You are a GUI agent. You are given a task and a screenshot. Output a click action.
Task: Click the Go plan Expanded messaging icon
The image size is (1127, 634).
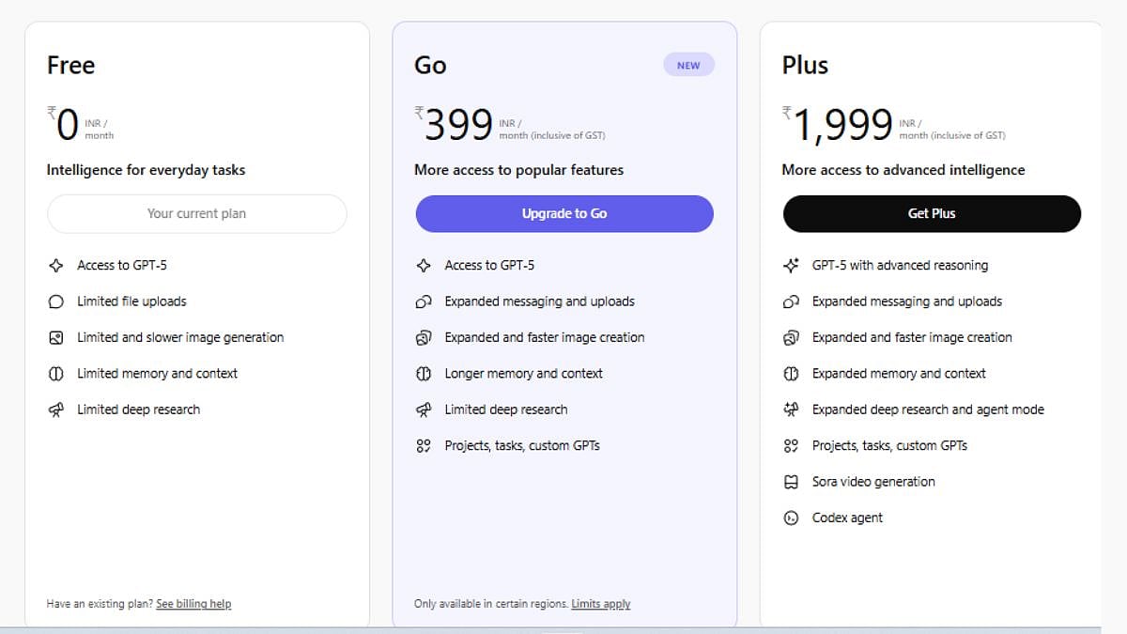(x=424, y=302)
